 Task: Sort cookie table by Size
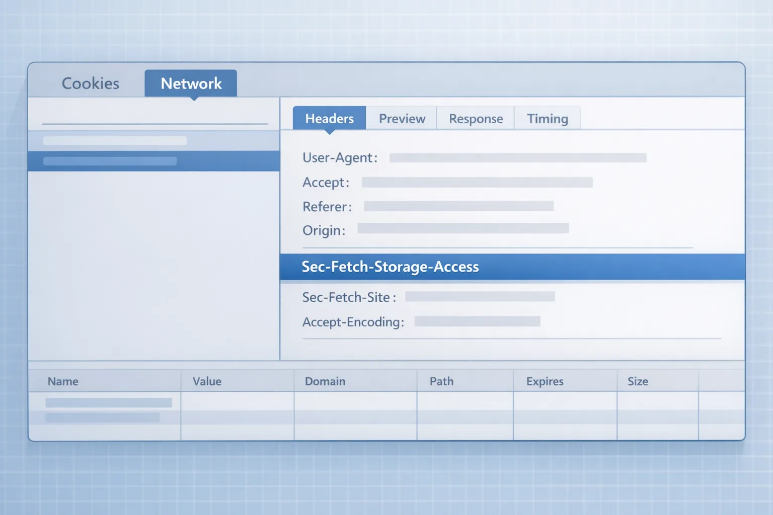pos(638,381)
